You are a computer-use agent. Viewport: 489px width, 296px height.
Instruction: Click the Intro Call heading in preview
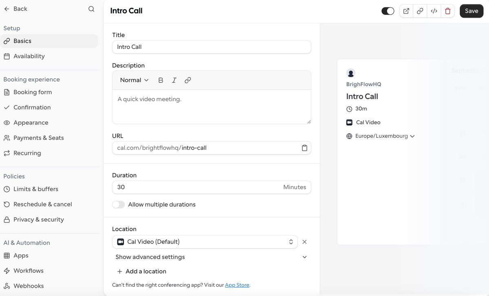(362, 96)
